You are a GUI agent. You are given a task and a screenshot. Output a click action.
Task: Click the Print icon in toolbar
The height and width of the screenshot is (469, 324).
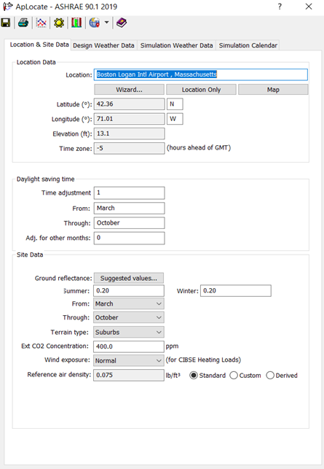(23, 23)
